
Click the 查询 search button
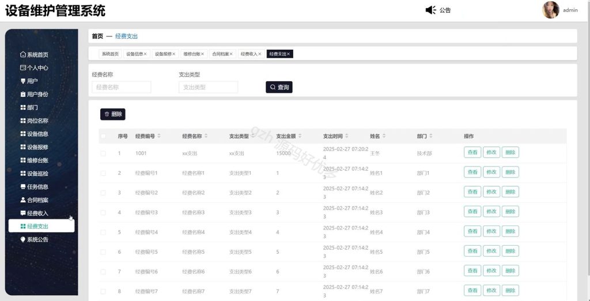[279, 87]
